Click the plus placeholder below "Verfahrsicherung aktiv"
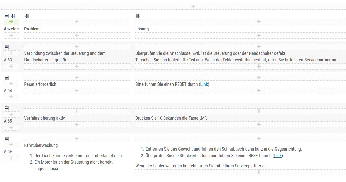Image resolution: width=346 pixels, height=182 pixels. pos(77,124)
